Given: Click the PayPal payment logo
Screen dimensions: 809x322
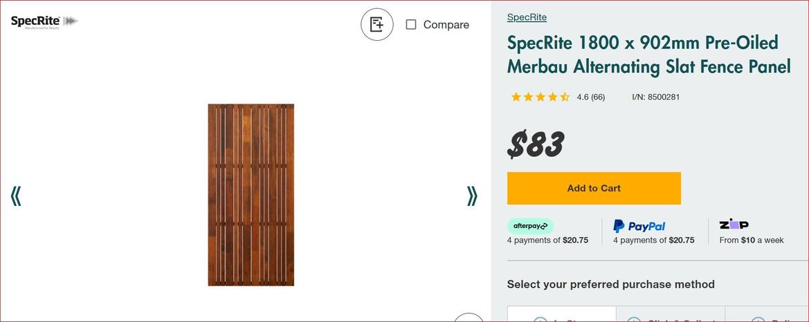Looking at the screenshot, I should pos(639,226).
